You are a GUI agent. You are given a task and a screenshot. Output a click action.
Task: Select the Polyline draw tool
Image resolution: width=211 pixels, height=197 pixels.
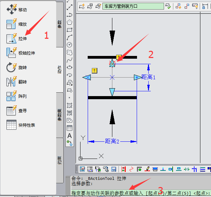70,15
